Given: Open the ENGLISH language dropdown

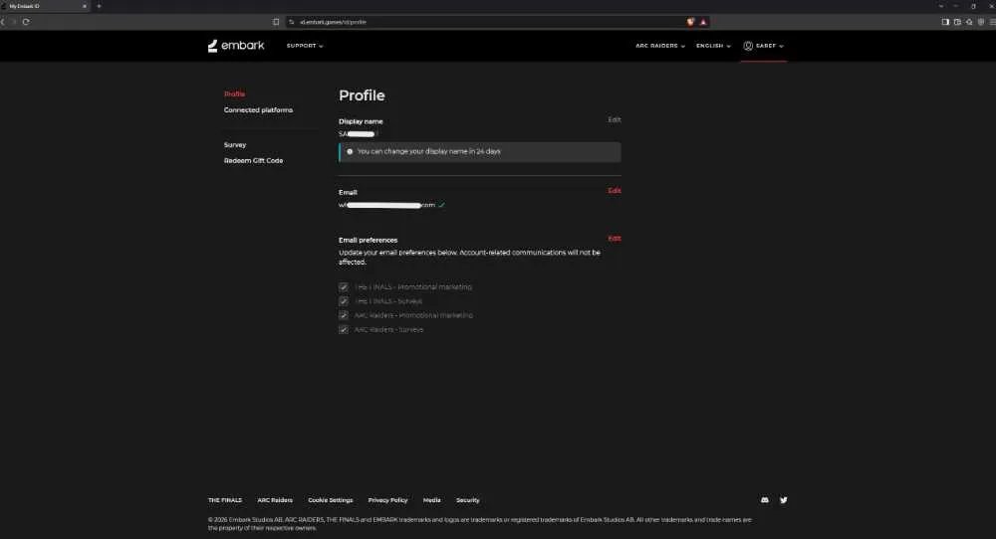Looking at the screenshot, I should (713, 46).
